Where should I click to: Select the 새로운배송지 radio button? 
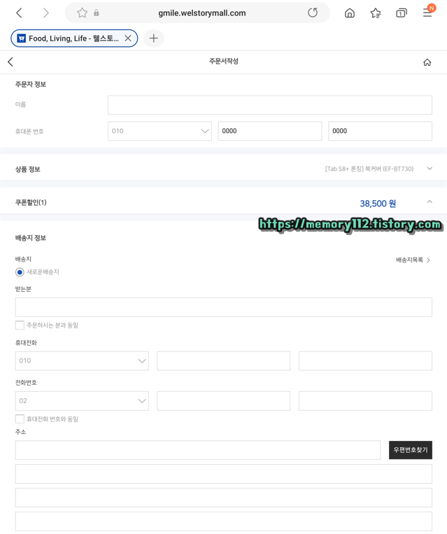20,272
